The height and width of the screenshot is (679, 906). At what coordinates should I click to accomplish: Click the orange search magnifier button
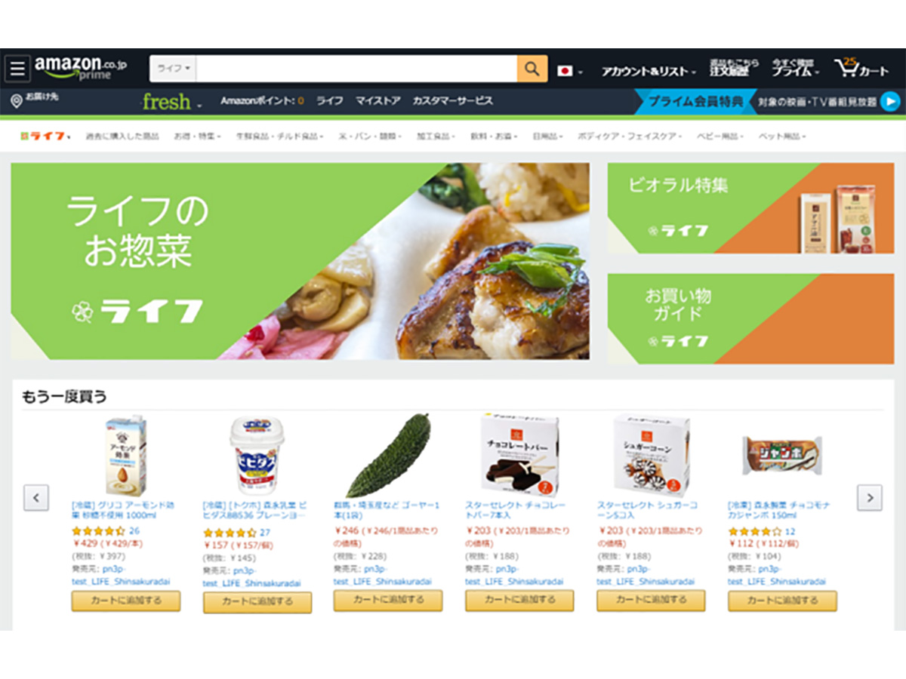[532, 69]
